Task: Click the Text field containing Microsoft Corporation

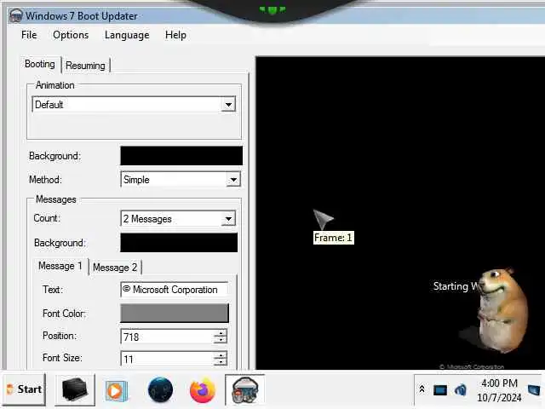Action: coord(174,290)
